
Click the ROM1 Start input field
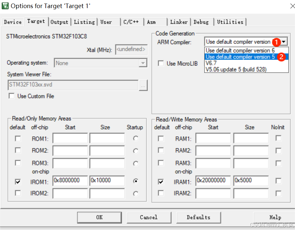click(70, 138)
